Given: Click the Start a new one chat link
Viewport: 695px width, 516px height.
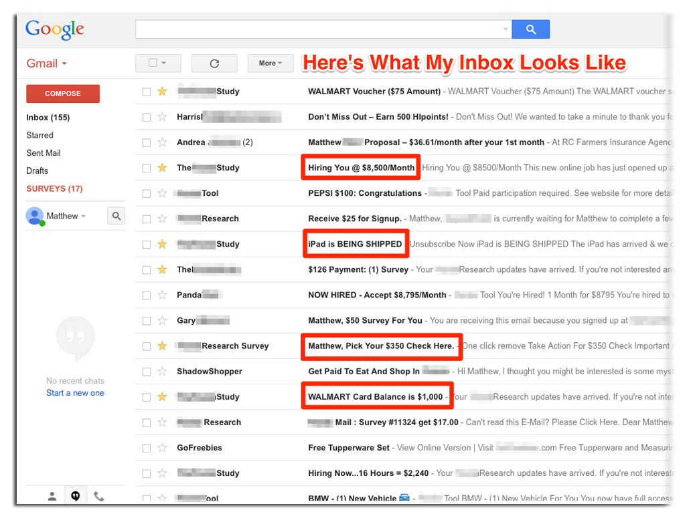Looking at the screenshot, I should point(75,393).
